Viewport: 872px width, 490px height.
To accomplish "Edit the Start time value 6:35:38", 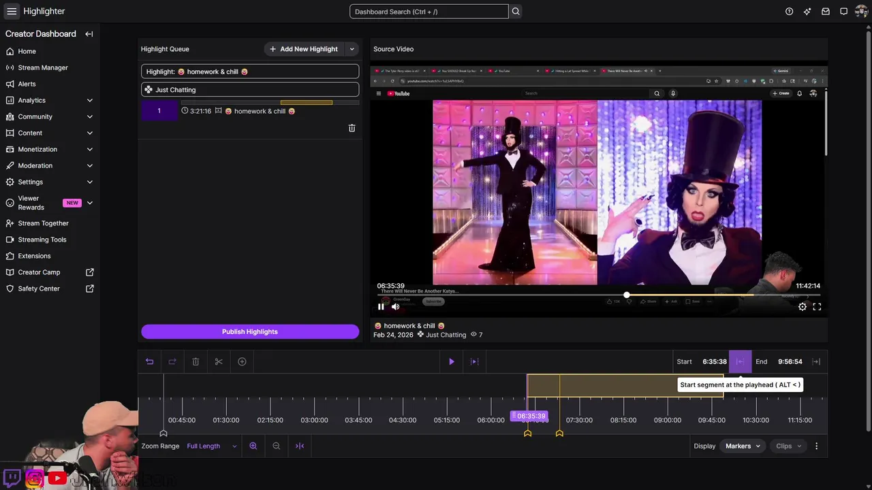I will click(714, 361).
